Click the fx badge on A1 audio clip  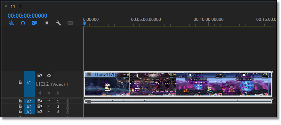(89, 102)
